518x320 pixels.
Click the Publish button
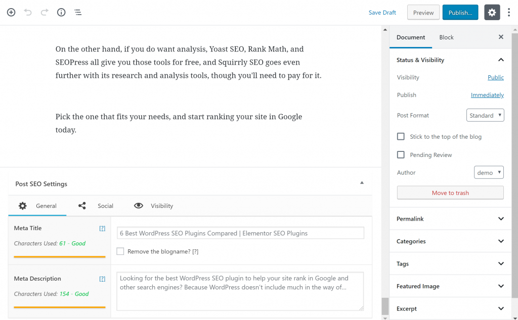pyautogui.click(x=460, y=13)
